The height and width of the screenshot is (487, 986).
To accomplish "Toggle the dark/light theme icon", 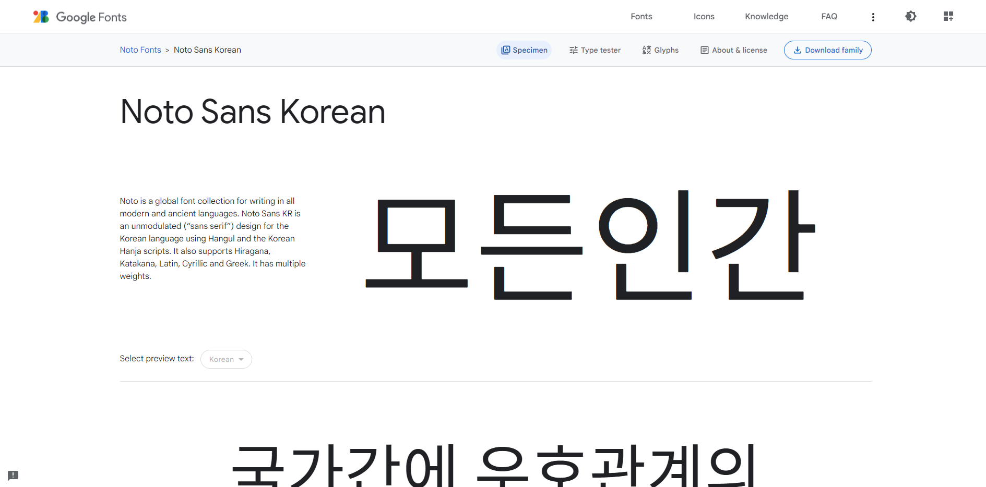I will [x=911, y=16].
